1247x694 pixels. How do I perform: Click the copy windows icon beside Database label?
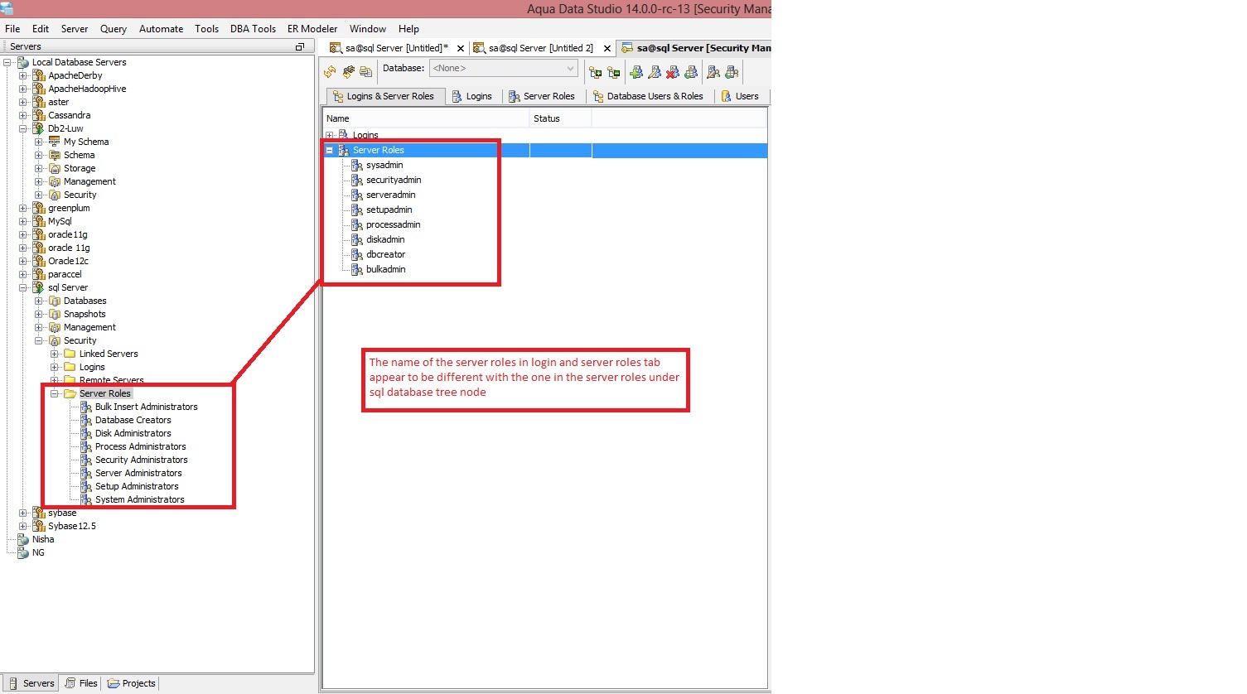point(365,72)
